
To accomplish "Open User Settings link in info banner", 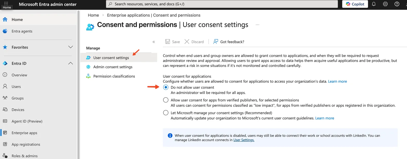I will [244, 140].
